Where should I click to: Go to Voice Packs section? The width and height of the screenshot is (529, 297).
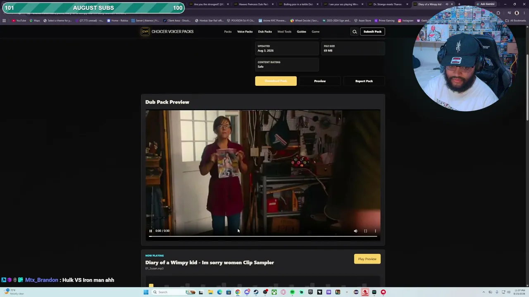(x=245, y=32)
